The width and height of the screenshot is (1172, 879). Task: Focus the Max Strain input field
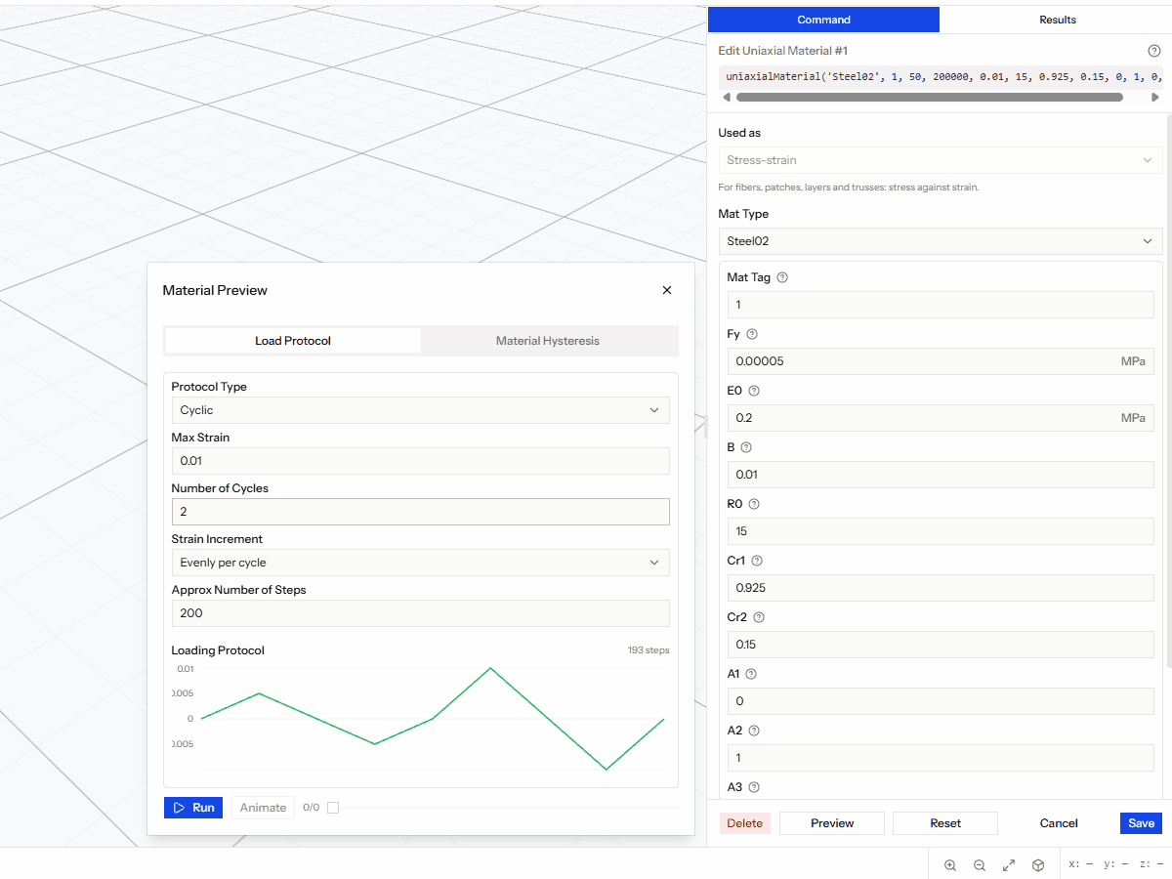[420, 461]
